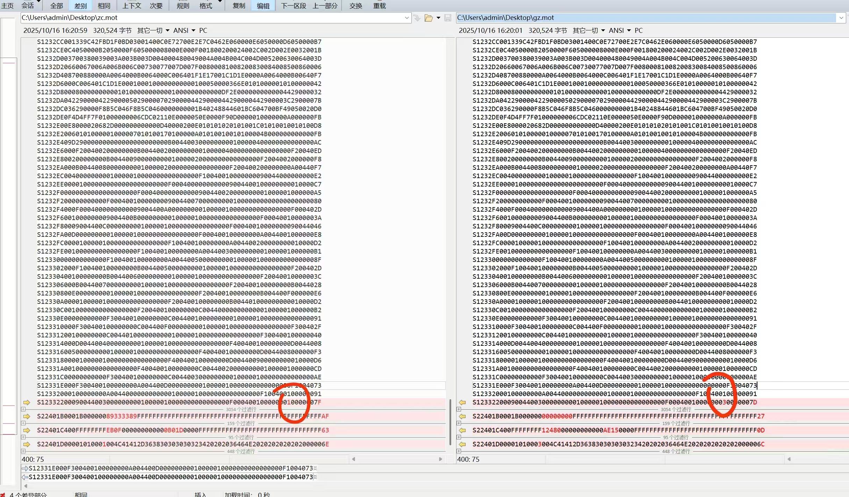Viewport: 849px width, 497px height.
Task: Click the left pane save disk icon
Action: [x=448, y=18]
